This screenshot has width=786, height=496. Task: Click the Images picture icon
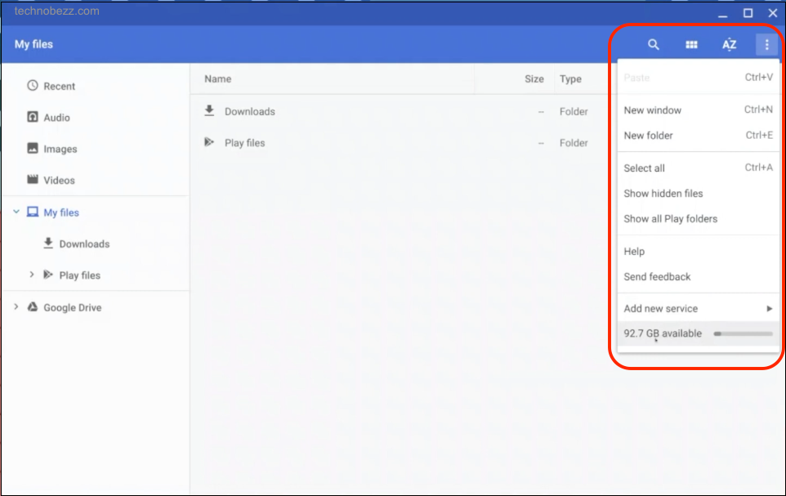point(33,149)
